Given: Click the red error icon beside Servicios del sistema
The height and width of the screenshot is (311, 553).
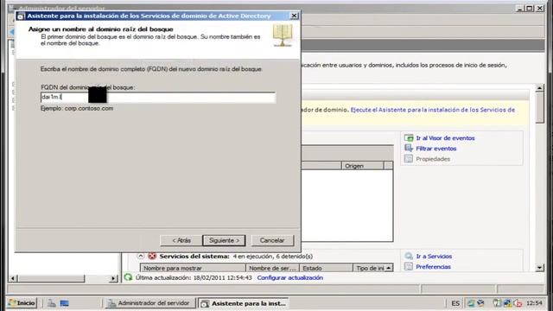Looking at the screenshot, I should click(x=152, y=256).
